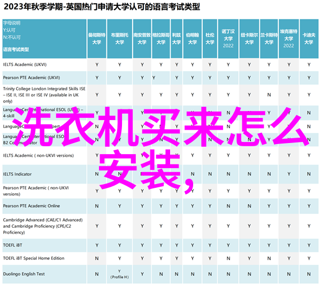Click N under 卡迪夫大学 in Duolingo English Test row
321x286 pixels.
(309, 274)
